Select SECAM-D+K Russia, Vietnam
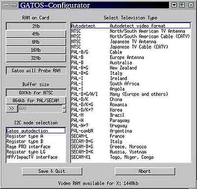Image resolution: width=197 pixels, height=189 pixels. click(x=131, y=152)
